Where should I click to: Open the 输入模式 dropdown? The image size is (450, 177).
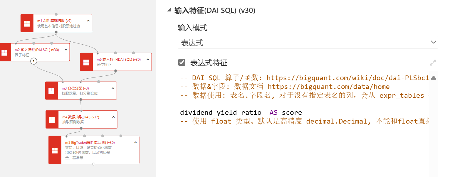(308, 42)
